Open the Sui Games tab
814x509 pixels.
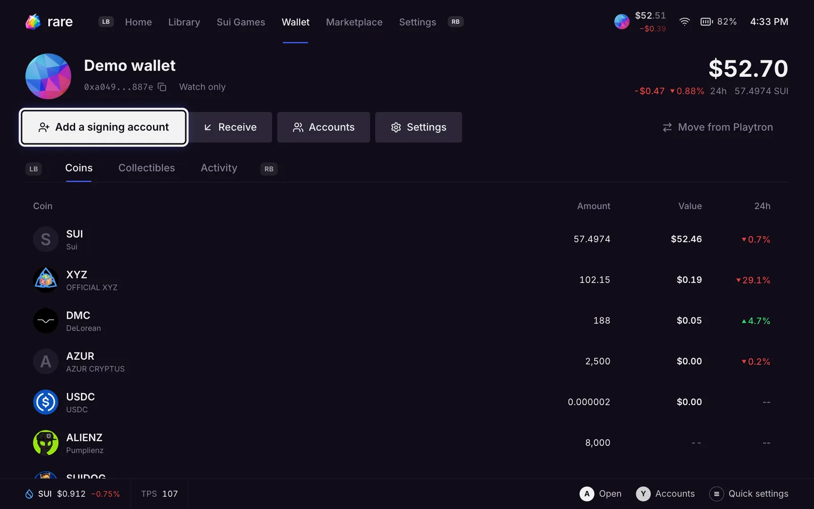241,22
